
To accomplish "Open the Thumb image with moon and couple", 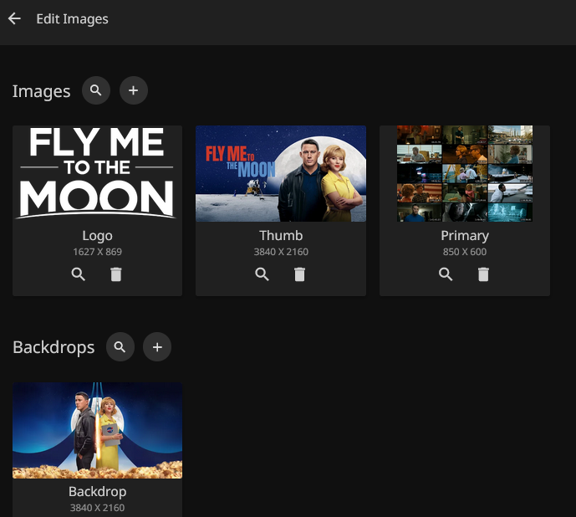I will coord(281,173).
